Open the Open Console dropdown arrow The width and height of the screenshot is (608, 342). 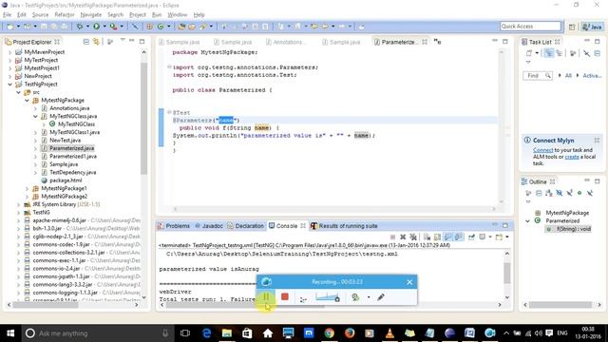(507, 237)
